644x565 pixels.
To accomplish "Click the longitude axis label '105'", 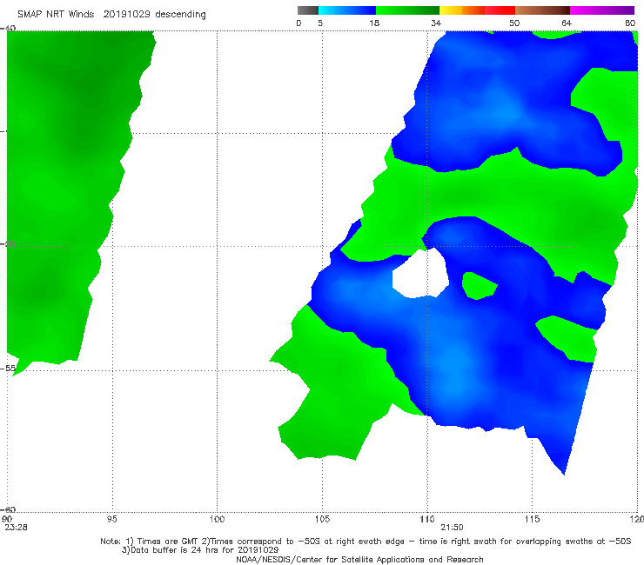I will point(322,519).
